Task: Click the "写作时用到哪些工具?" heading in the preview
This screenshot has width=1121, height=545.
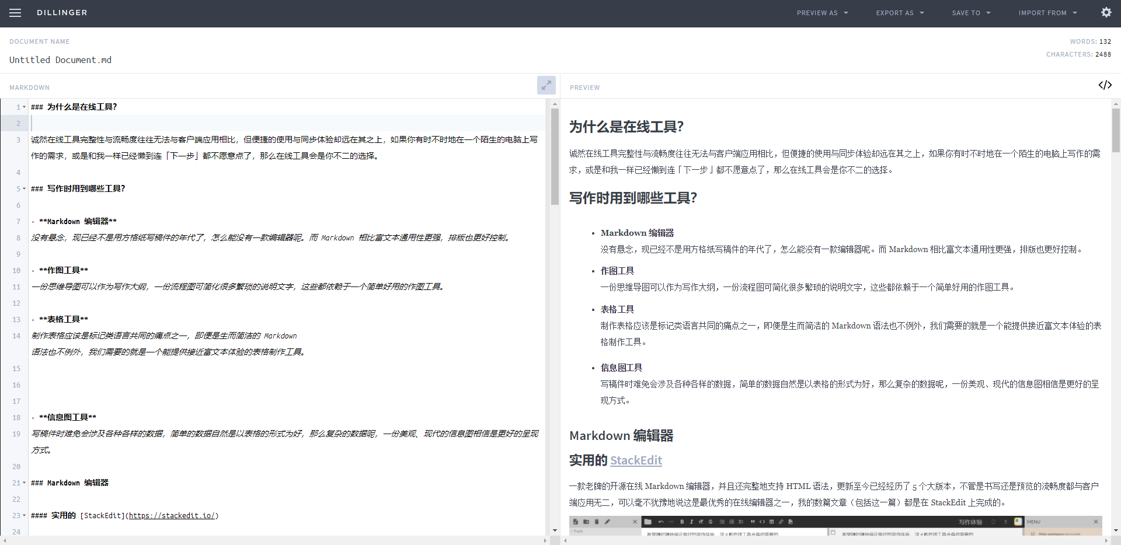Action: point(633,198)
